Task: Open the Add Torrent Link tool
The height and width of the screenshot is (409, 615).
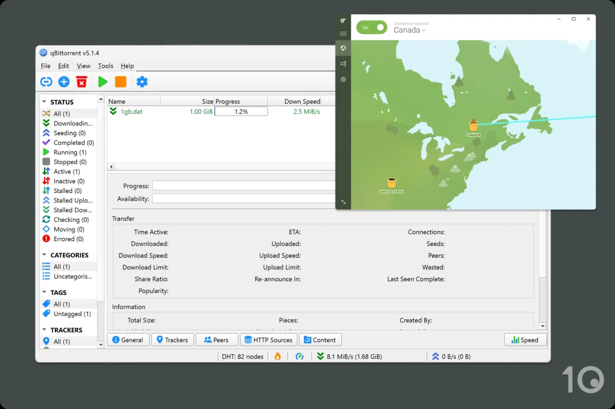Action: tap(46, 82)
